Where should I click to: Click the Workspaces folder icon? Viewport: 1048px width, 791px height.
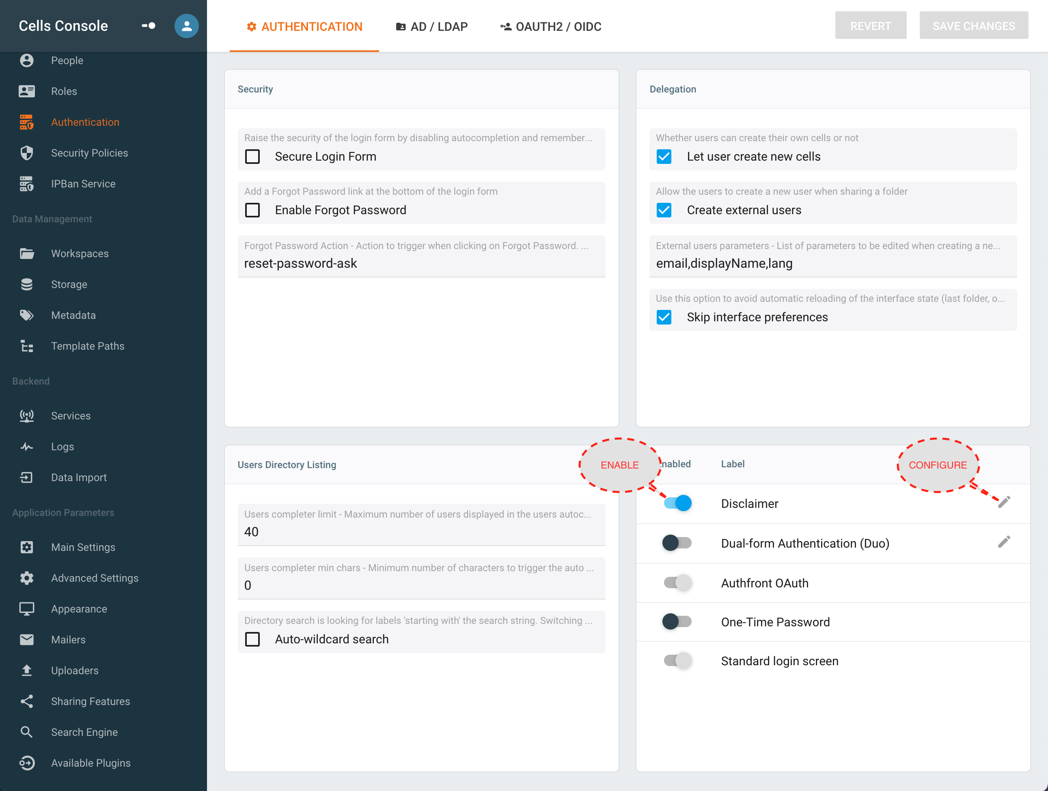coord(26,254)
